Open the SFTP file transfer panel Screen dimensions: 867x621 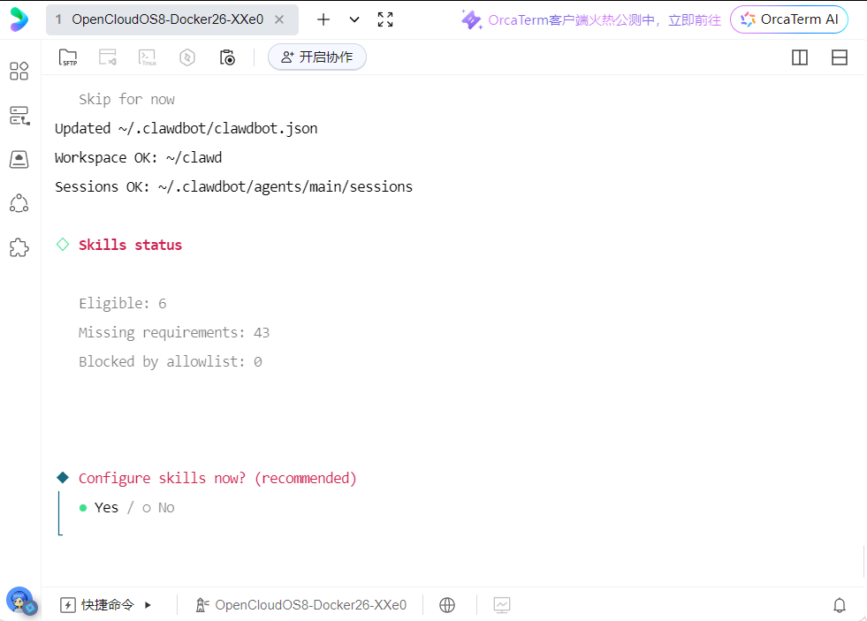[68, 57]
